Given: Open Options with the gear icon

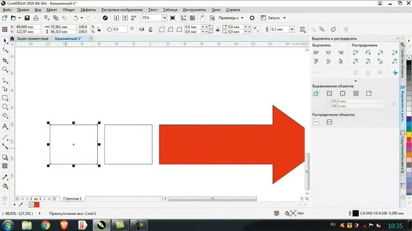Looking at the screenshot, I should pyautogui.click(x=252, y=18).
